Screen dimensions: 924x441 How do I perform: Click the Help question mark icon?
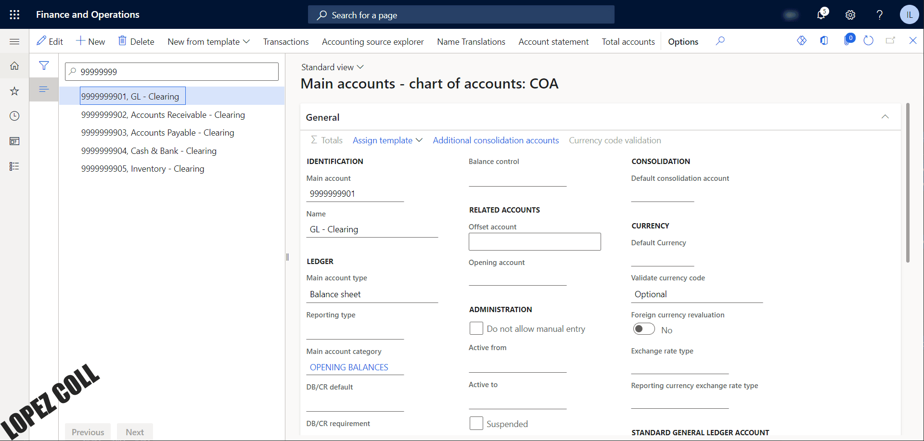879,15
